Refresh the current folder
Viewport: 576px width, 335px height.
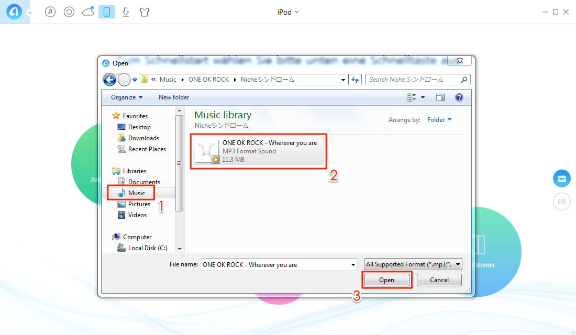click(355, 80)
